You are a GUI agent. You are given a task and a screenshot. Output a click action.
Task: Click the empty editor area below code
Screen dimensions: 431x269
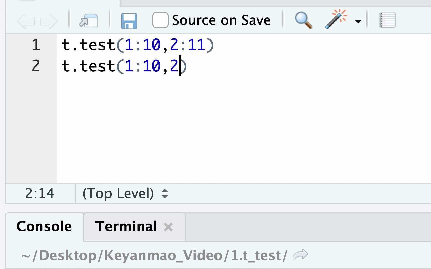tap(226, 130)
